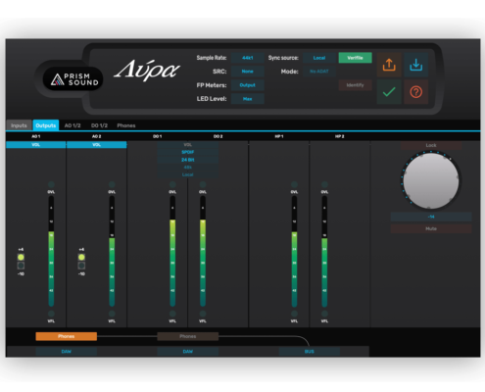The width and height of the screenshot is (485, 392).
Task: Click the HP 1 channel header label
Action: point(279,136)
